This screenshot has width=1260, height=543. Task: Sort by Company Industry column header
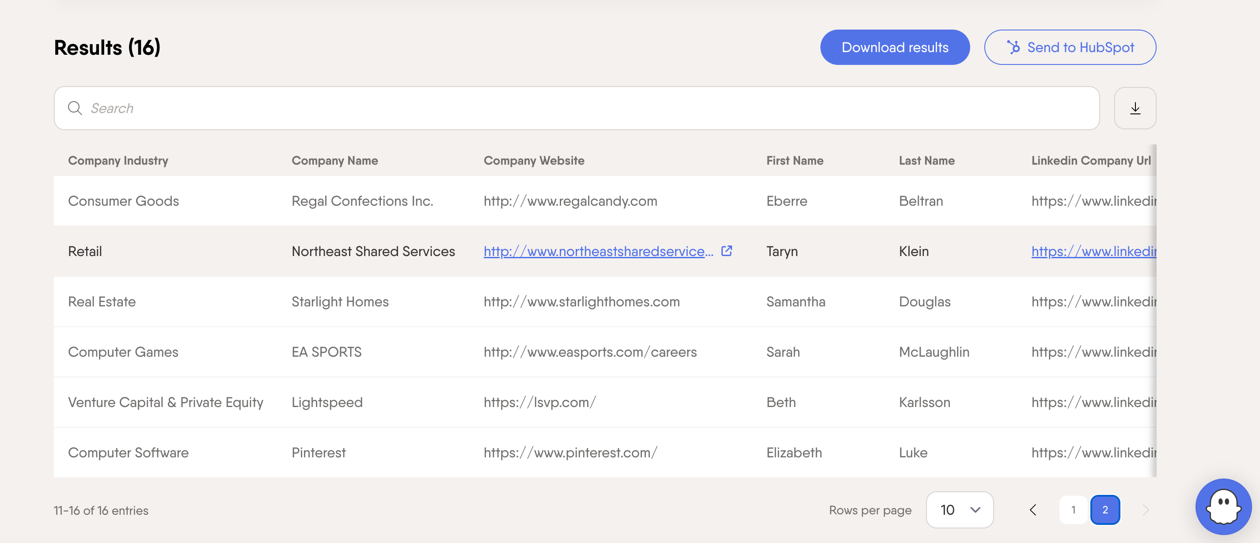(x=118, y=160)
